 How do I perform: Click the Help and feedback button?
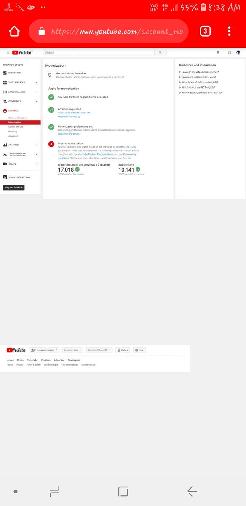pyautogui.click(x=14, y=188)
